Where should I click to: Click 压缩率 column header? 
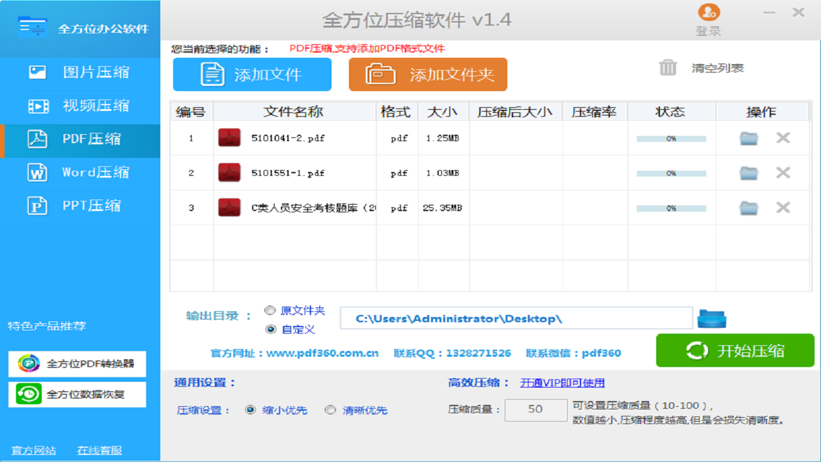pos(595,112)
